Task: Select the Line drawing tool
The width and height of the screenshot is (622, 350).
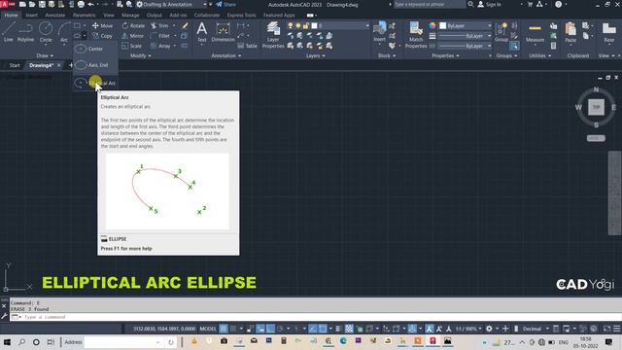Action: tap(9, 32)
